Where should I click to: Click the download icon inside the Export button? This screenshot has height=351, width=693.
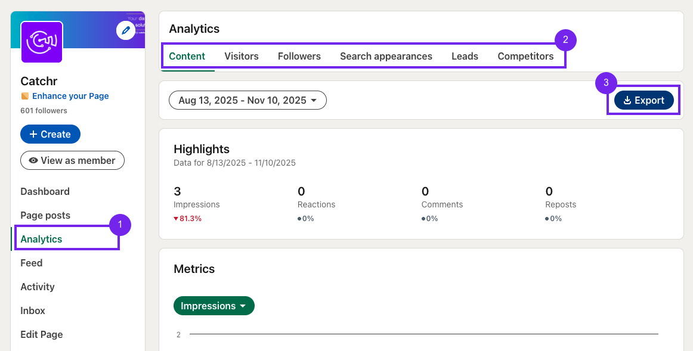click(628, 100)
